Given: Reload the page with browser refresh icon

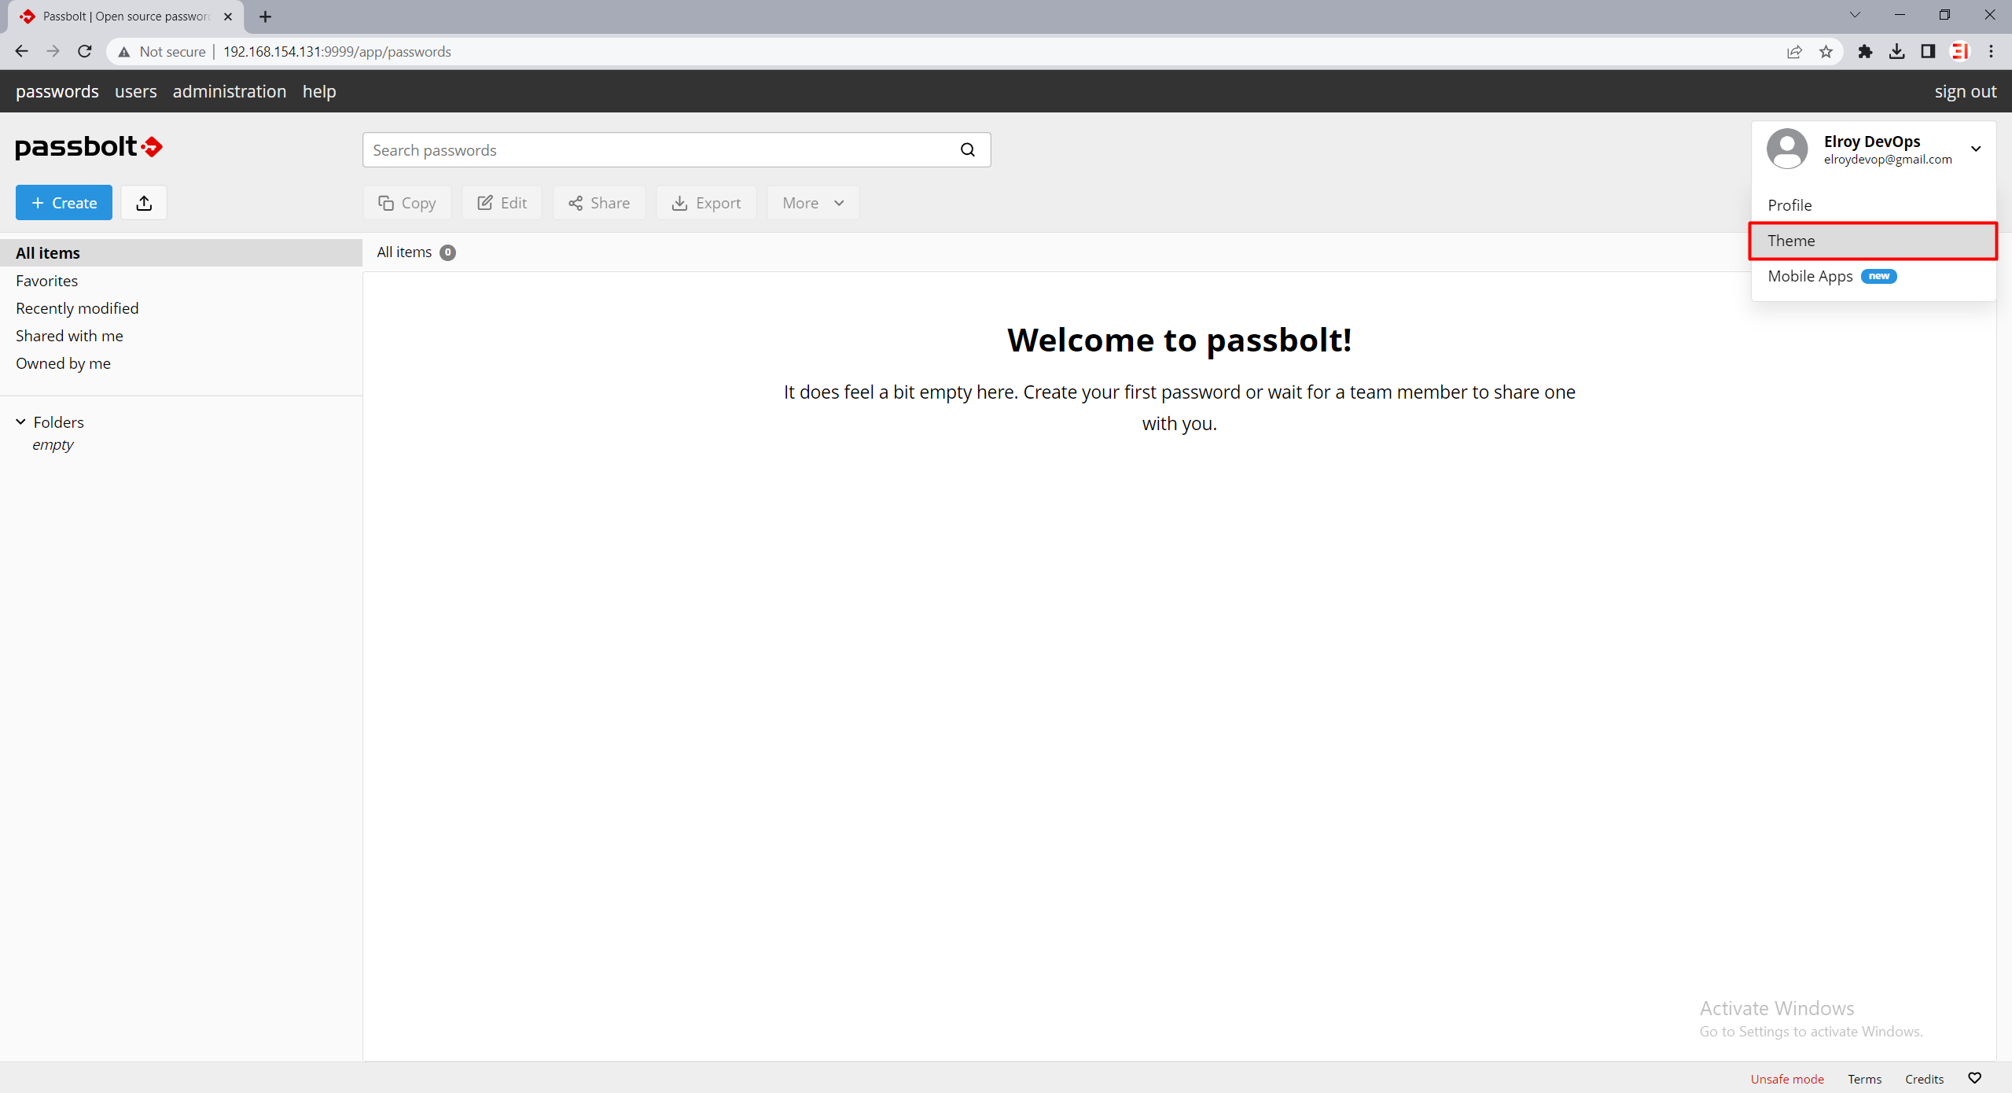Looking at the screenshot, I should (x=85, y=51).
